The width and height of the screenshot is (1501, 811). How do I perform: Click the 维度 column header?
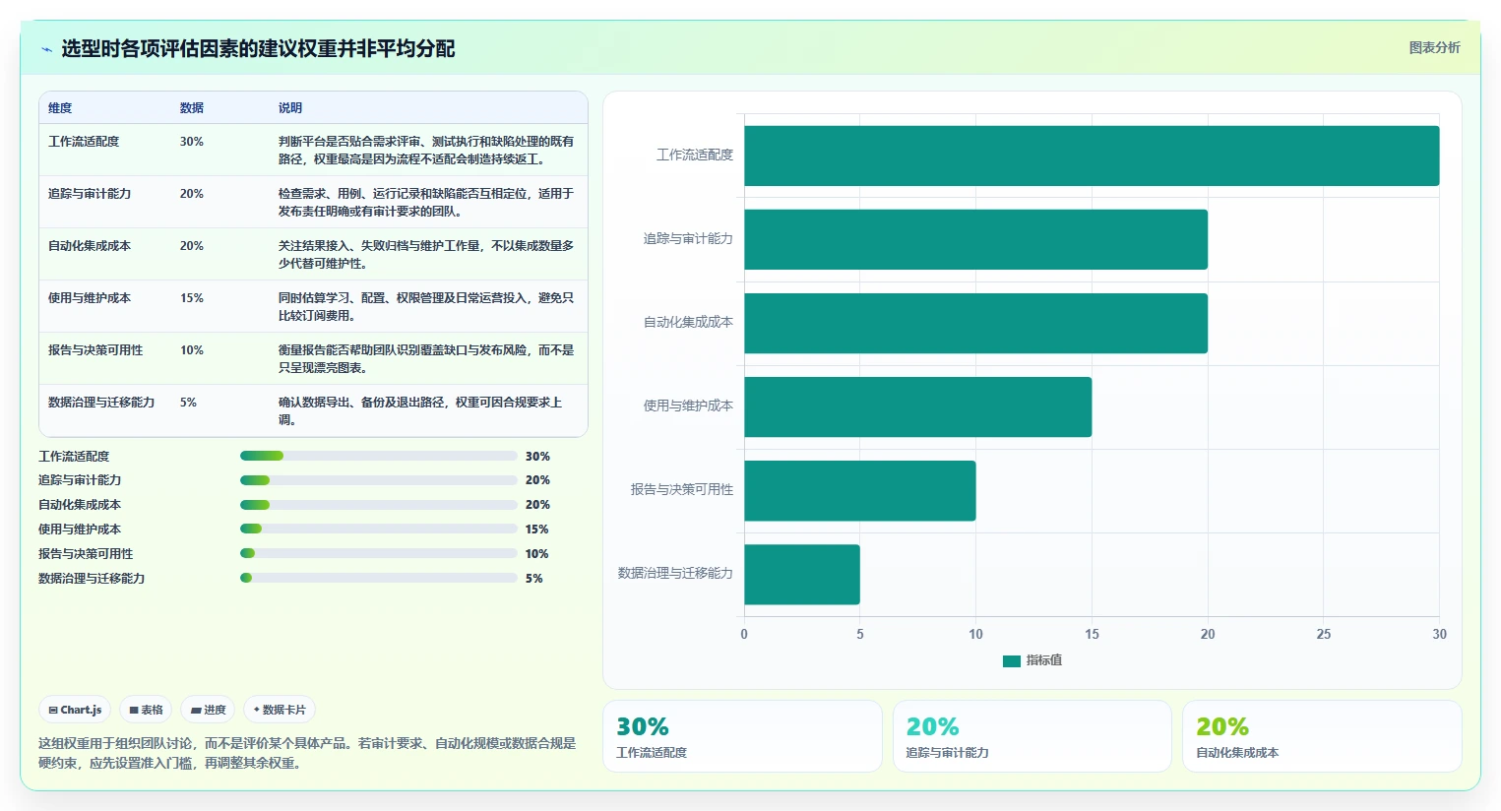click(x=60, y=108)
